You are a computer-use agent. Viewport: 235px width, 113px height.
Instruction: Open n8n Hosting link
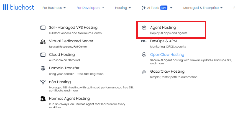60,82
